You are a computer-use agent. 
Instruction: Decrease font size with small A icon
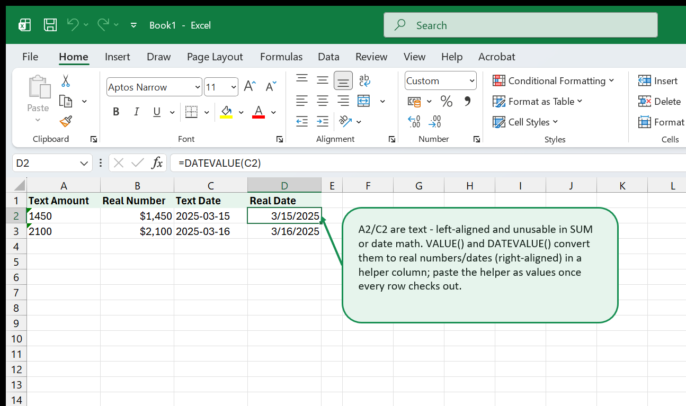click(x=271, y=87)
